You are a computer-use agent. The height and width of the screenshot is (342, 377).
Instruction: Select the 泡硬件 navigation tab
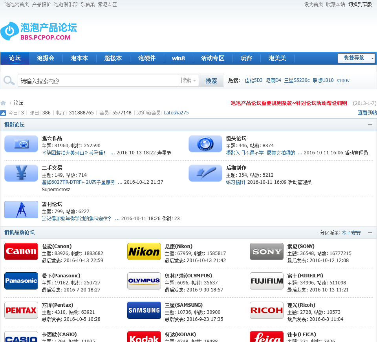[x=146, y=58]
